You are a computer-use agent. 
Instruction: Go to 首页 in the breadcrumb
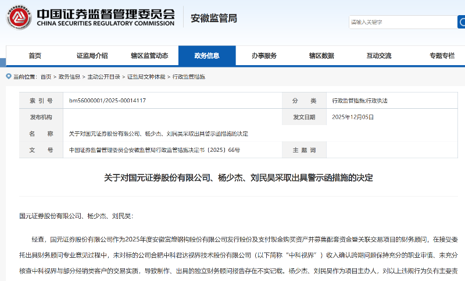pyautogui.click(x=46, y=77)
